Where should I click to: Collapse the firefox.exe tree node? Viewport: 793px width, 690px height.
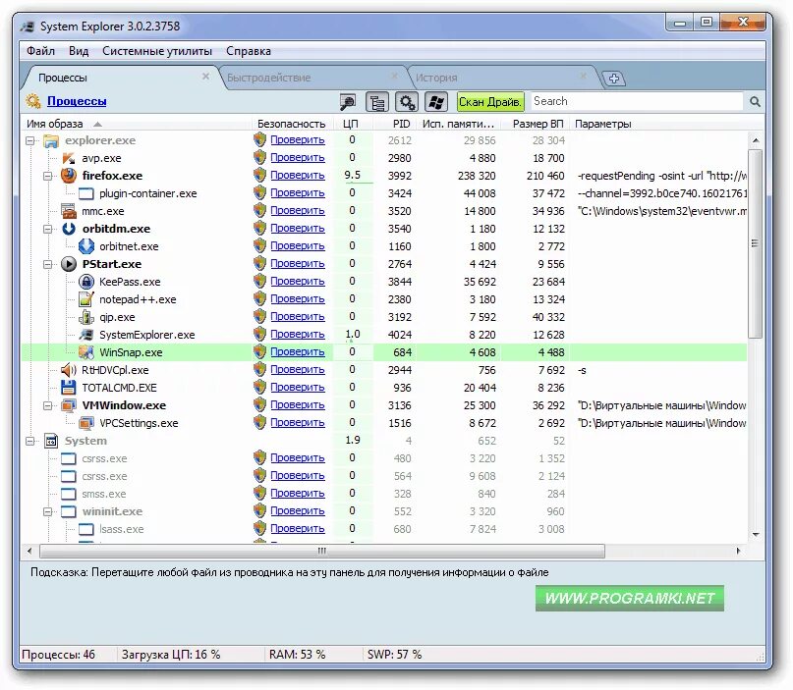click(47, 177)
